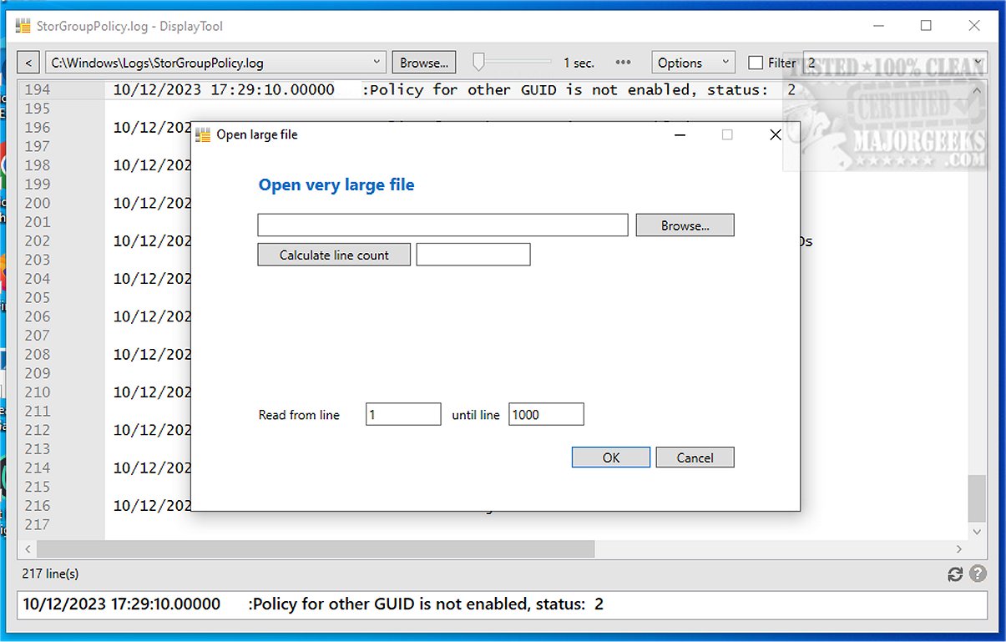Open the Options dropdown menu
This screenshot has width=1006, height=642.
coord(692,63)
